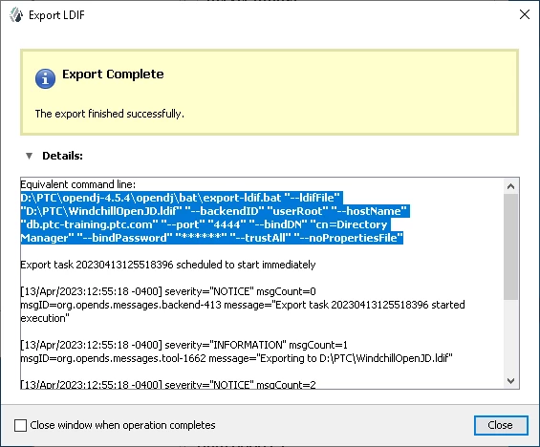The width and height of the screenshot is (540, 447).
Task: Click 'Exporting to D:\PTC\WindchillOpenJD.ldif' message line
Action: point(236,358)
